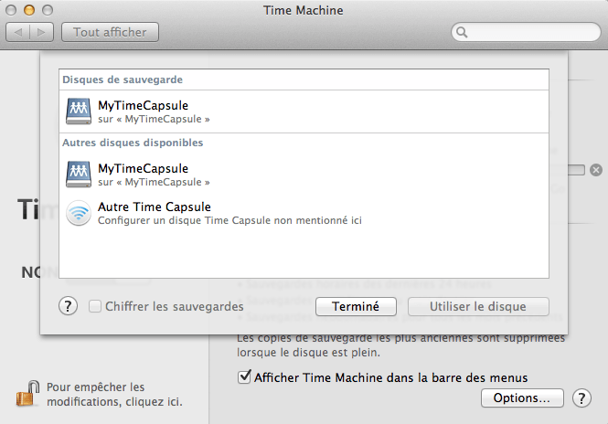Click the network disk icon in Disques de sauvegarde

tap(79, 111)
